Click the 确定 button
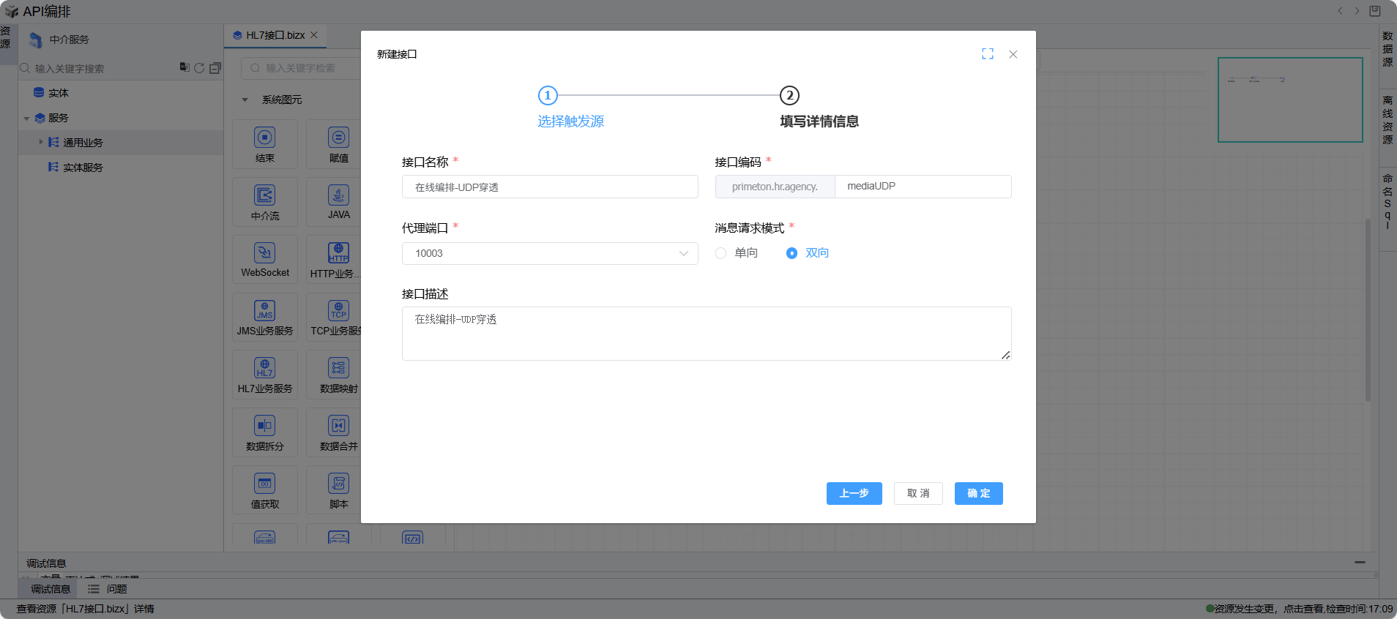This screenshot has height=619, width=1397. (978, 493)
